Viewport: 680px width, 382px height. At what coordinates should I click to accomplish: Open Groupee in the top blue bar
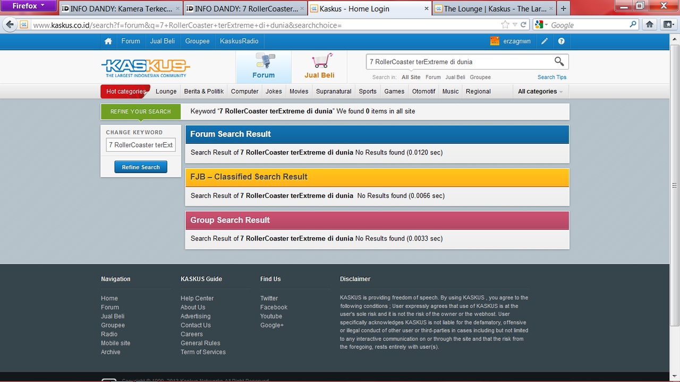point(198,41)
